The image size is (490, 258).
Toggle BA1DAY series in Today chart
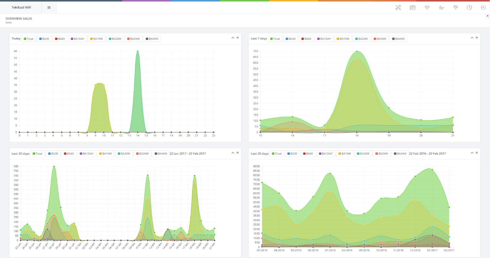[x=78, y=39]
